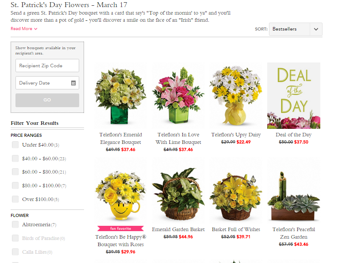The height and width of the screenshot is (263, 338).
Task: Click Teleflora's Emerald Elegance Bouquet title link
Action: pos(120,138)
